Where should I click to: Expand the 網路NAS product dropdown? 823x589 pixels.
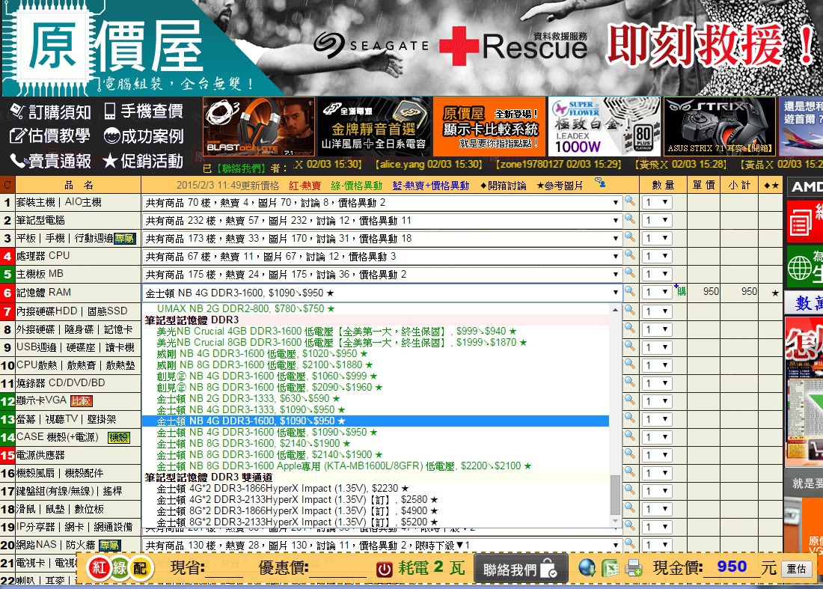pos(382,546)
